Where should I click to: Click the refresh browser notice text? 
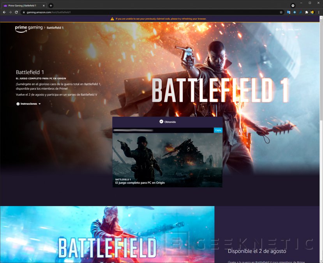[x=161, y=19]
